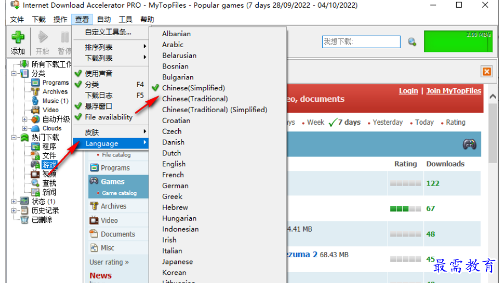Click the 程序 icon under 热门下载
Viewport: 500px width, 283px height.
coord(36,147)
